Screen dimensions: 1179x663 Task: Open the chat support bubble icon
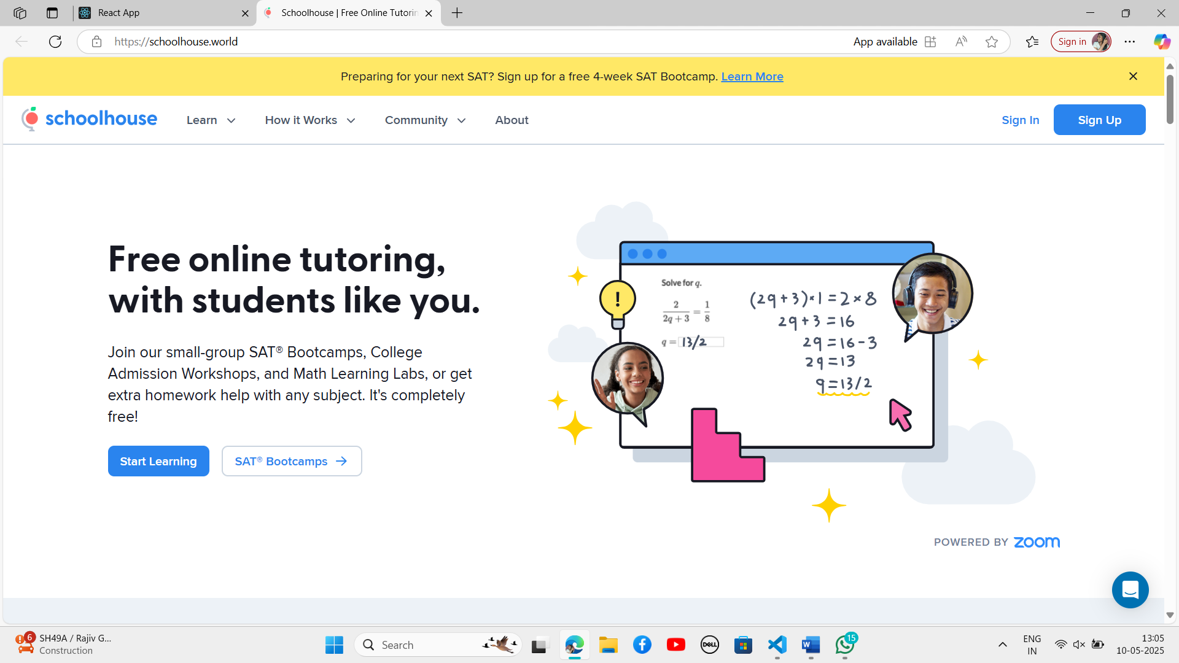pos(1130,590)
